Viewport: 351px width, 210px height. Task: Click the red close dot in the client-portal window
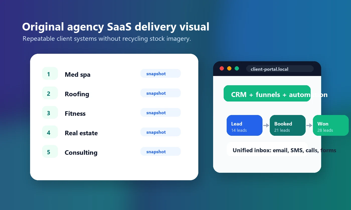point(222,68)
